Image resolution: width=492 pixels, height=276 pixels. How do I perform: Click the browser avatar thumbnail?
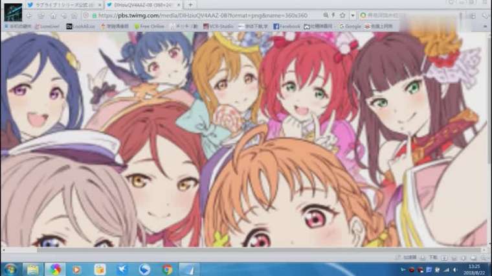tap(13, 12)
